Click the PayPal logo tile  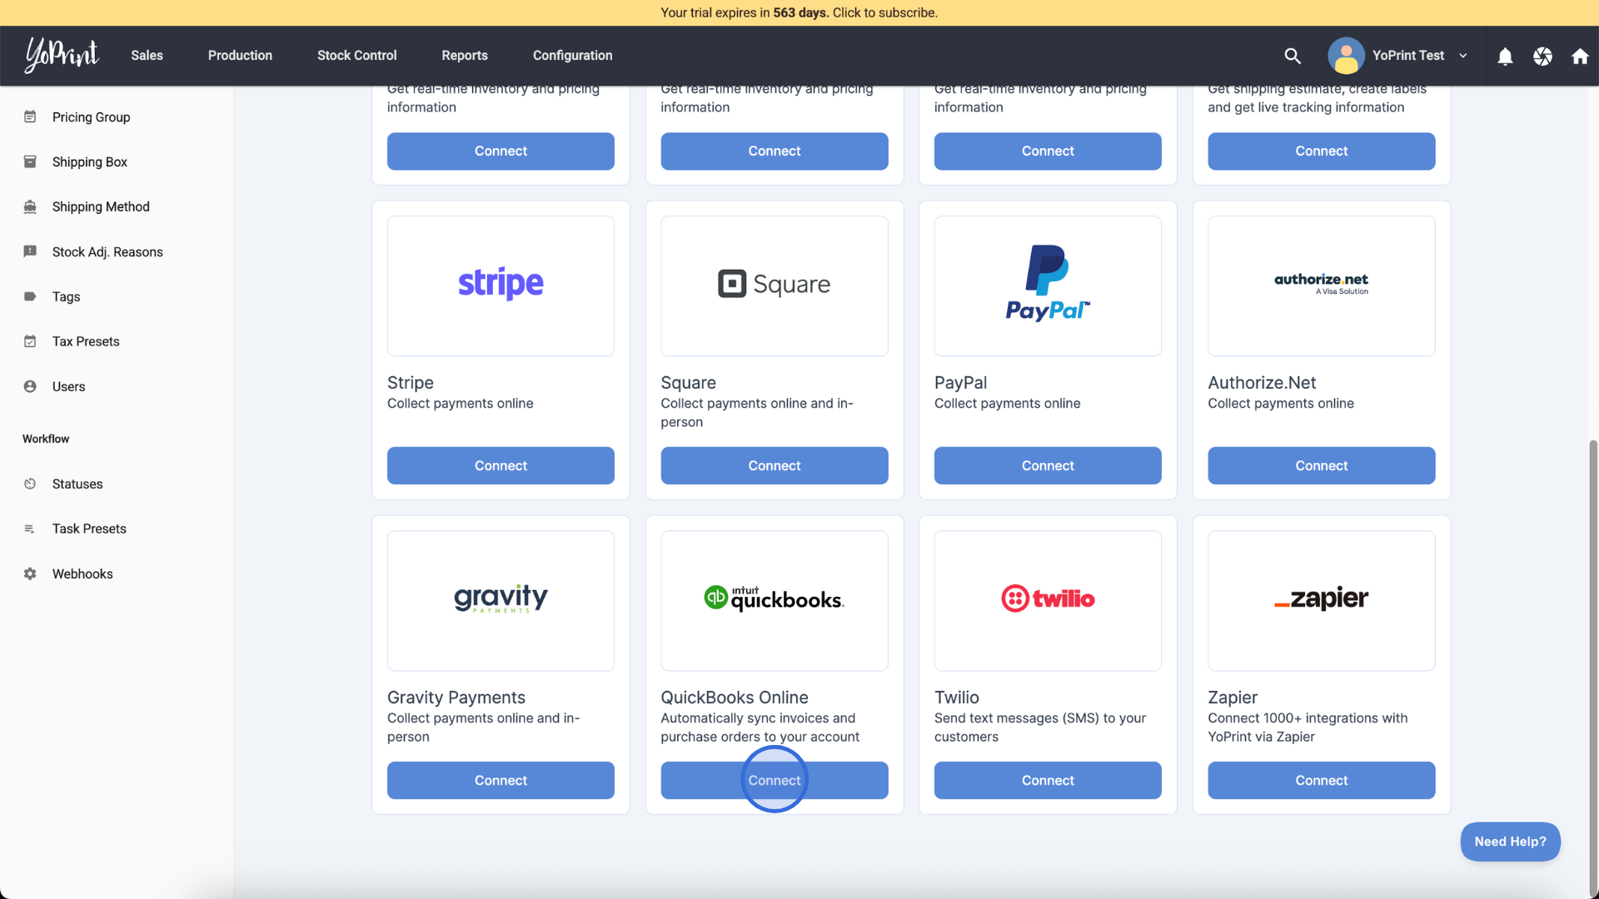pyautogui.click(x=1048, y=286)
